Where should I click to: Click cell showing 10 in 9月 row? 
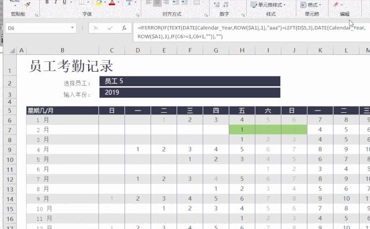click(346, 198)
